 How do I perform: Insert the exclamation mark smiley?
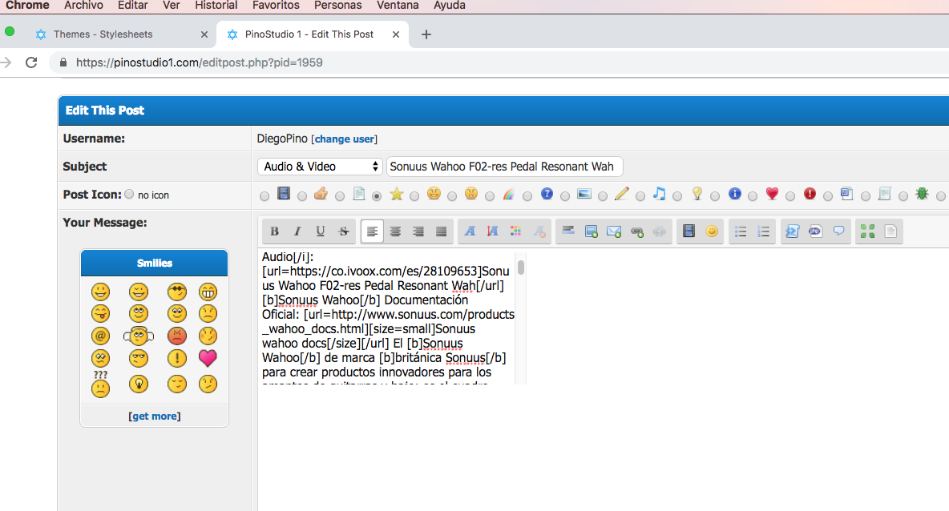176,358
